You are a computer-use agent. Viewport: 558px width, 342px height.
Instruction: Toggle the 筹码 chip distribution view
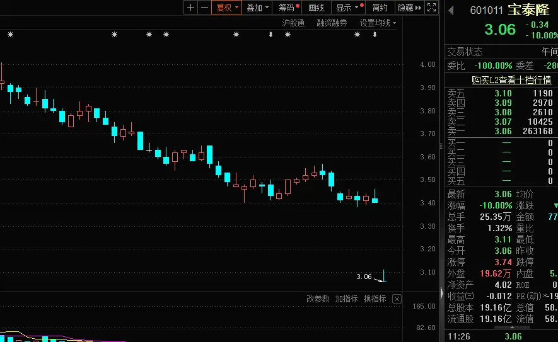288,8
